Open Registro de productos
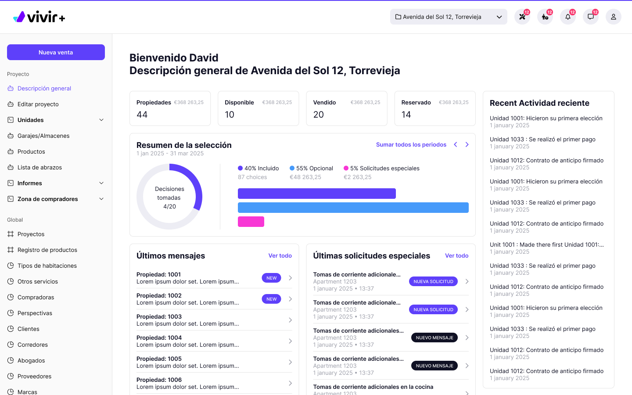The width and height of the screenshot is (632, 395). 47,250
